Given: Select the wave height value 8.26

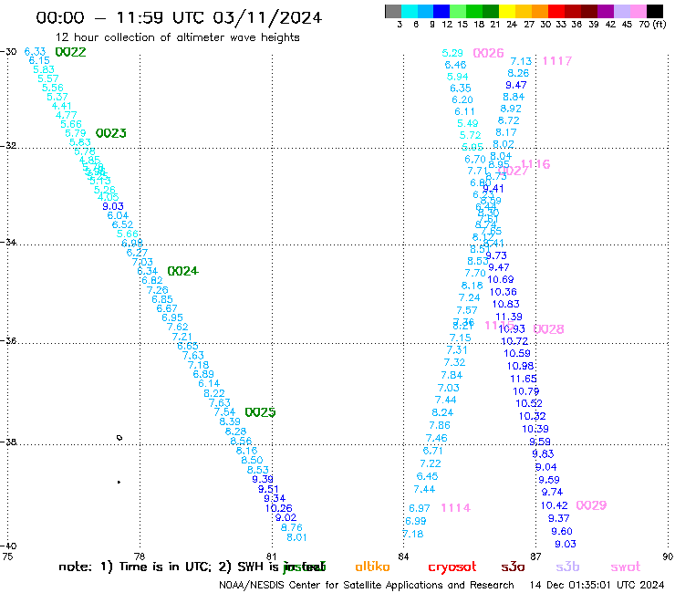Looking at the screenshot, I should click(518, 73).
